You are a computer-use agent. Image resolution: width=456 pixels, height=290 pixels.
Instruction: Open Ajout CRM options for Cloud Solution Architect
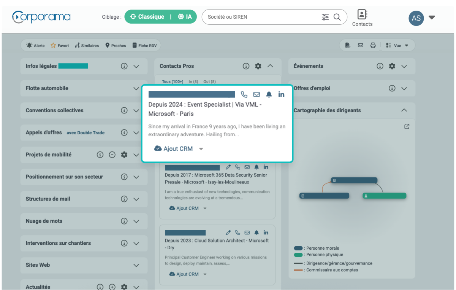[205, 274]
